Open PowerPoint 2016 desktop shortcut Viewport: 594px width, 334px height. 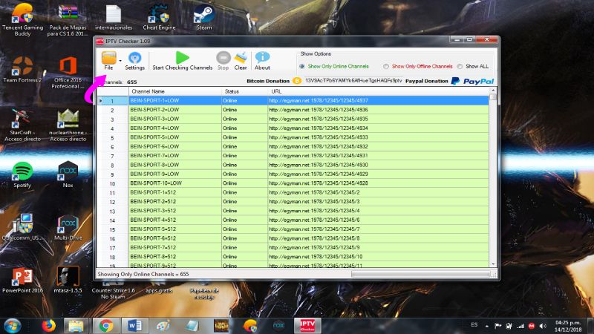pyautogui.click(x=22, y=280)
